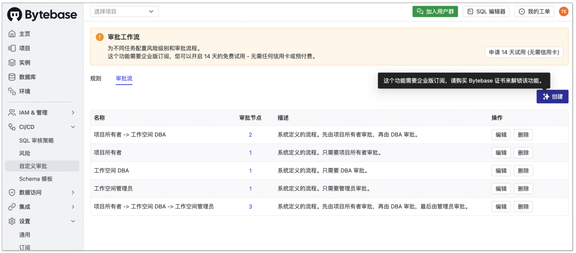Image resolution: width=576 pixels, height=253 pixels.
Task: Select the 审批流 tab
Action: click(124, 79)
